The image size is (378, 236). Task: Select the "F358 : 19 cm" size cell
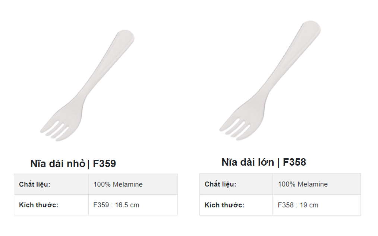(x=298, y=205)
